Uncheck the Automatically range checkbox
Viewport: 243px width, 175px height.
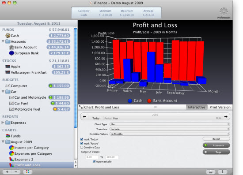pyautogui.click(x=94, y=161)
